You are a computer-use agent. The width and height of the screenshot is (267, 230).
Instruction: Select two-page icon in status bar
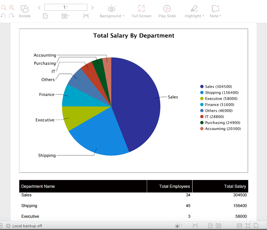click(x=218, y=226)
